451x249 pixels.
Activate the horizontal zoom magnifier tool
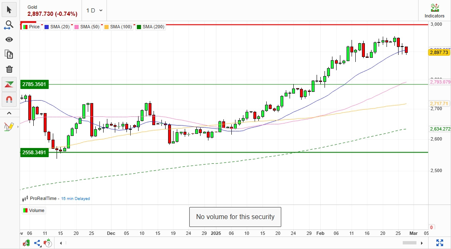point(9,25)
